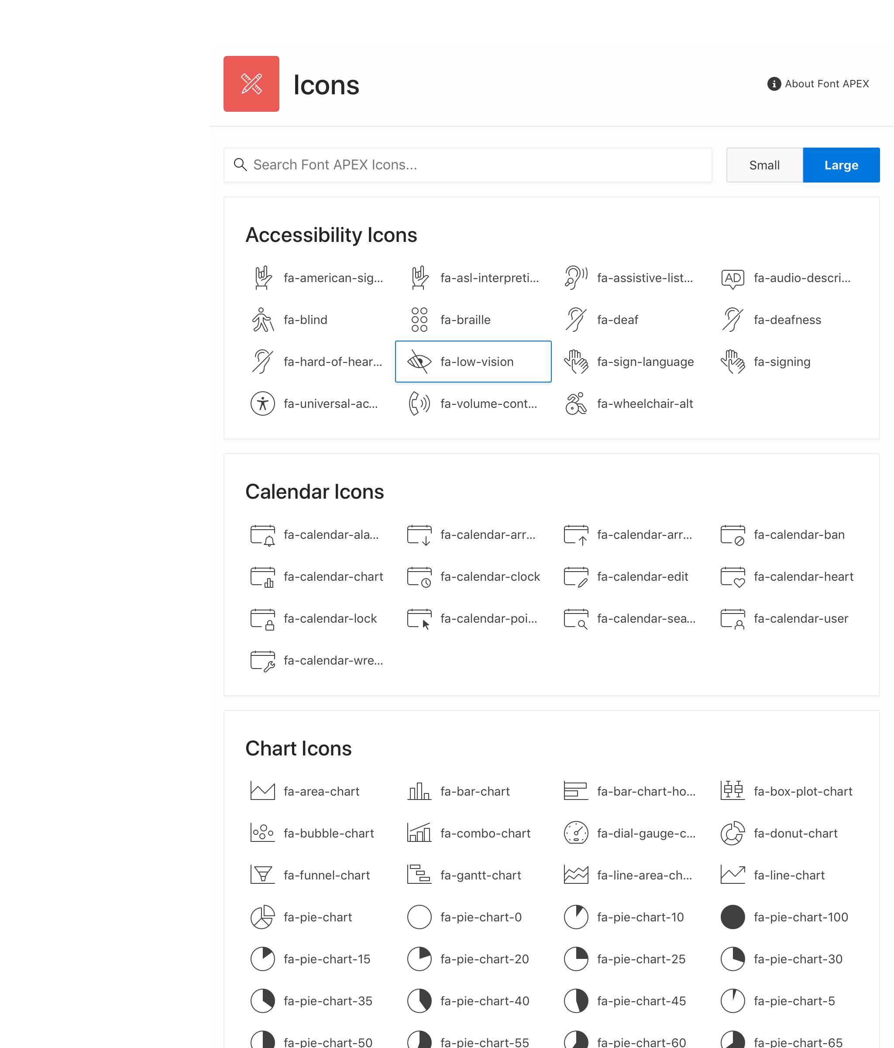Screen dimensions: 894x1048
Task: Select the fa-braille icon
Action: (x=419, y=319)
